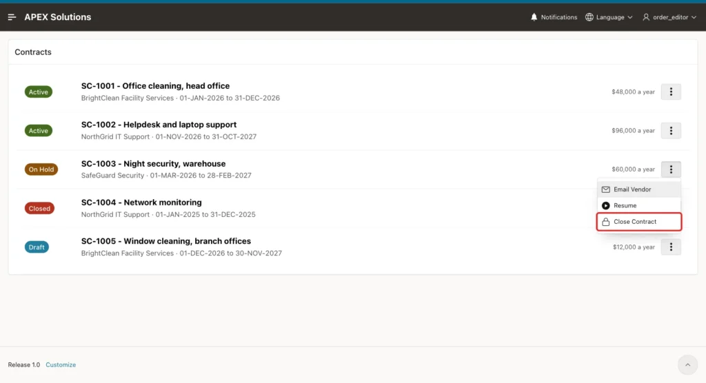Expand the order_editor account chevron
The image size is (706, 383).
click(x=694, y=17)
